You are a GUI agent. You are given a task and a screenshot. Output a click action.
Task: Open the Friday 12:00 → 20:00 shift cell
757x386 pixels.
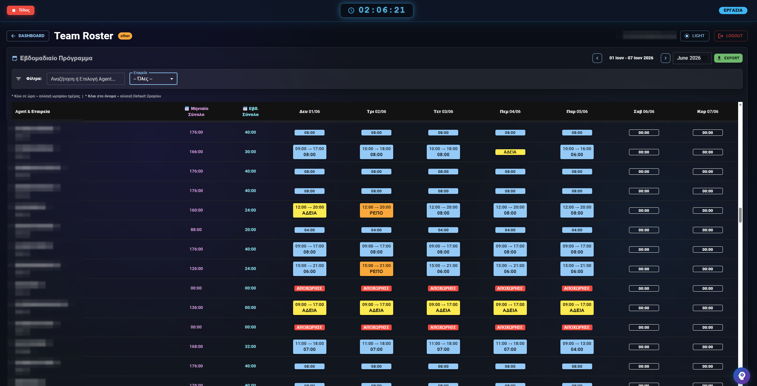(x=577, y=210)
